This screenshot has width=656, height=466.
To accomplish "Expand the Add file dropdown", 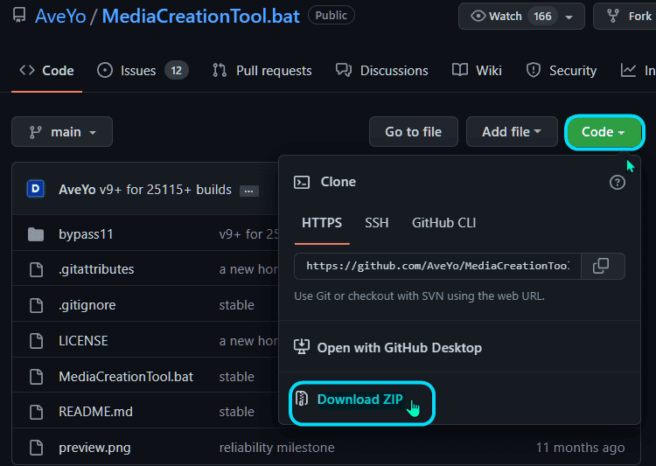I will [512, 132].
